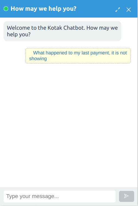The image size is (138, 206).
Task: Click 'help you?' in the welcome bubble
Action: click(19, 34)
